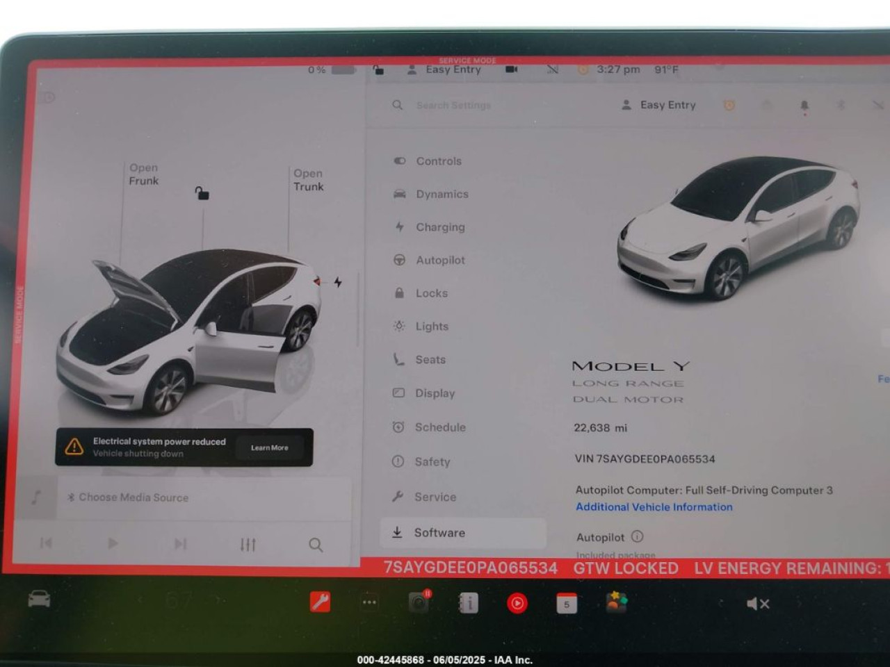Viewport: 890px width, 667px height.
Task: Open the red wrench service mode app
Action: click(x=320, y=602)
